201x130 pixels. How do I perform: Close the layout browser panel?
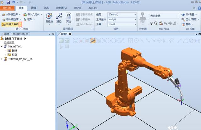pos(53,34)
